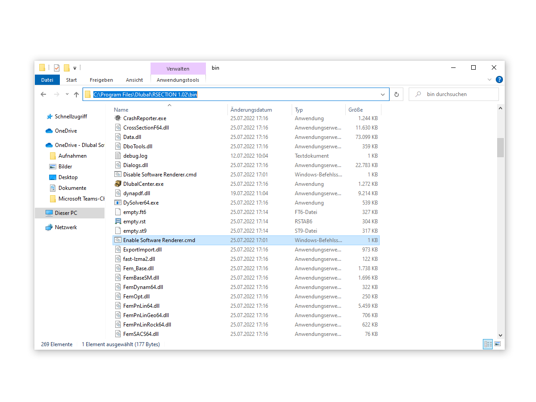
Task: Go up one folder level arrow
Action: (76, 94)
